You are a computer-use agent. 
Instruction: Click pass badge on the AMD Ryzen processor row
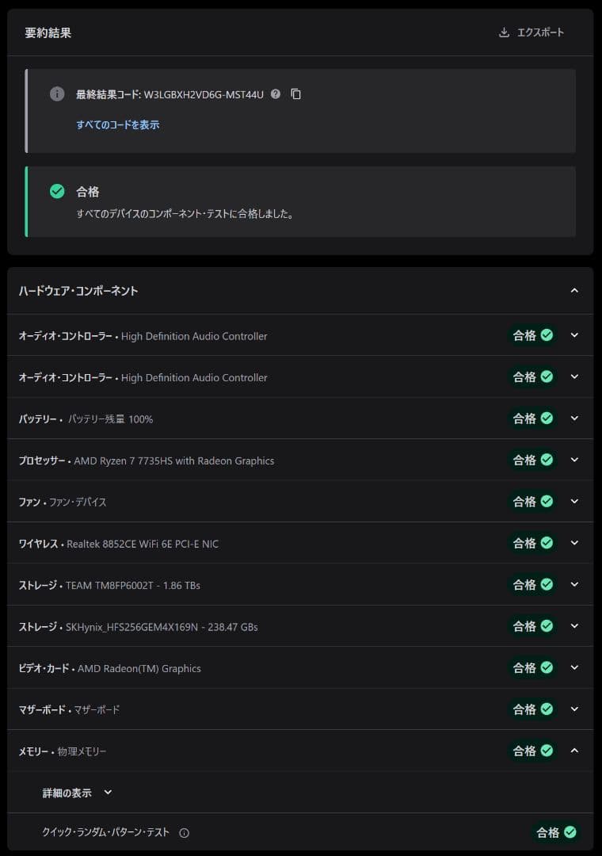(532, 460)
